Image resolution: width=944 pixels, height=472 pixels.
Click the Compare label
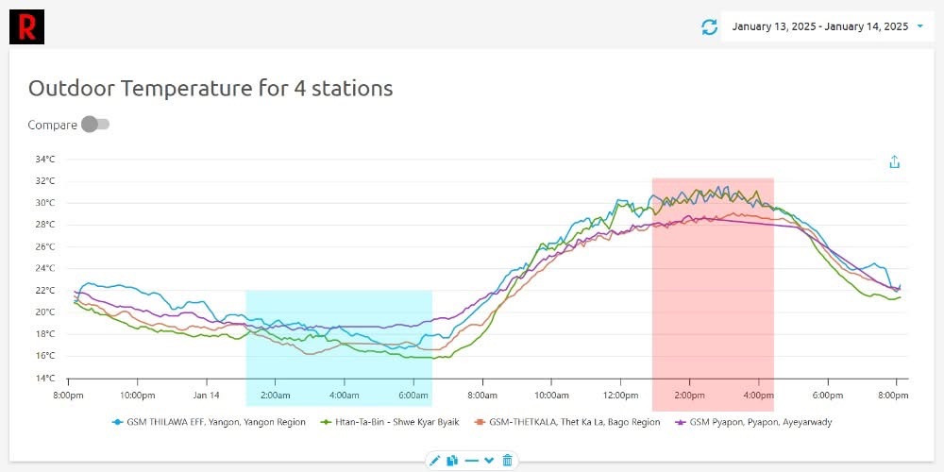click(x=52, y=125)
